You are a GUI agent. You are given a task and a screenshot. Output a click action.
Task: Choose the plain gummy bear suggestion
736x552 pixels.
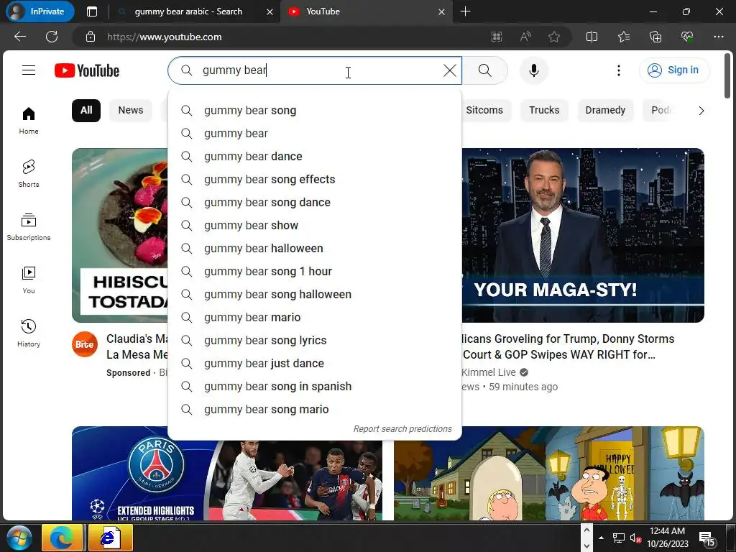coord(315,133)
